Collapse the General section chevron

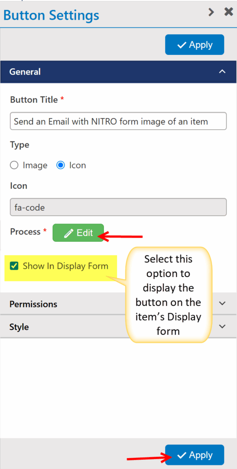222,71
